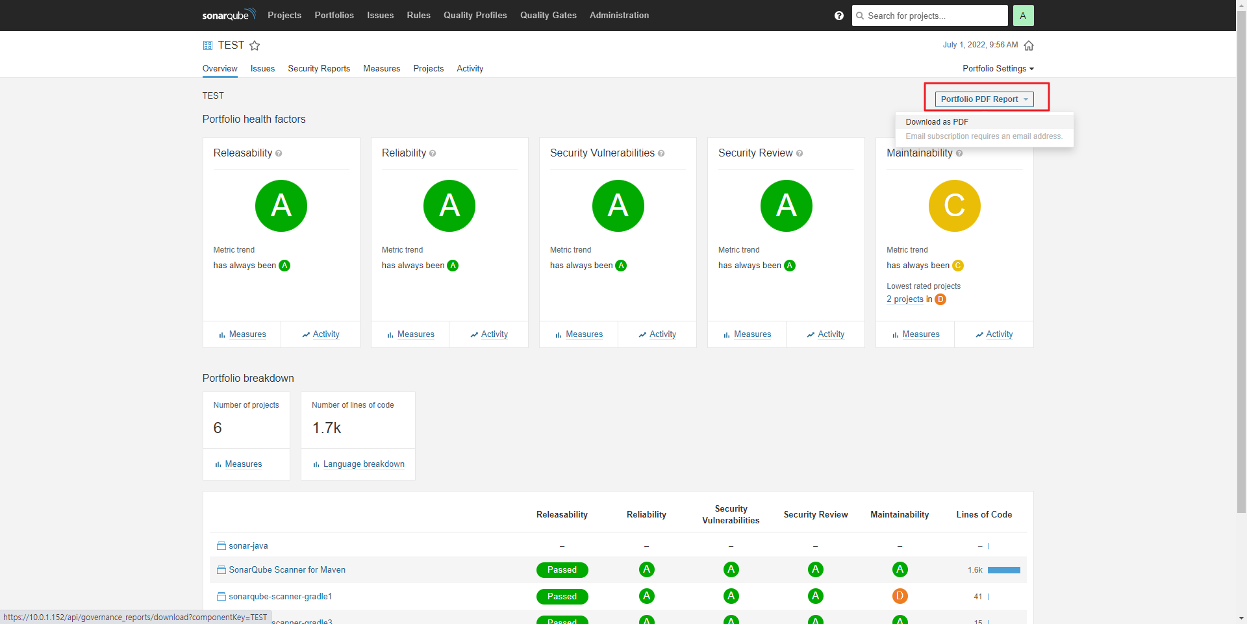Show Security Review help icon

800,154
